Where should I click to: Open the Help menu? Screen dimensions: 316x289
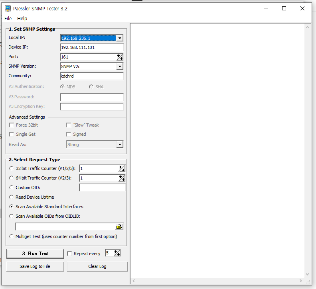click(22, 18)
